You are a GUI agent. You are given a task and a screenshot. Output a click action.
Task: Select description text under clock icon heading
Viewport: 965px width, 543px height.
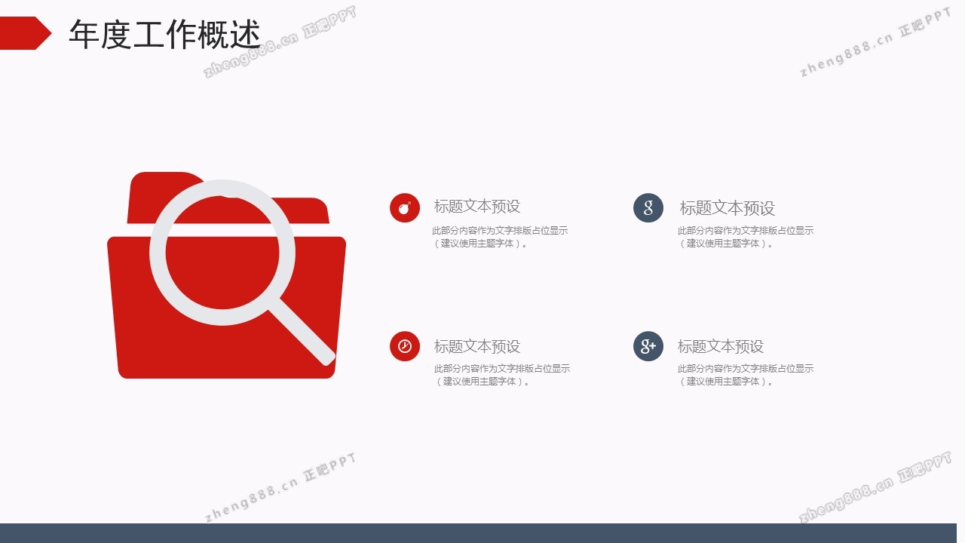501,375
